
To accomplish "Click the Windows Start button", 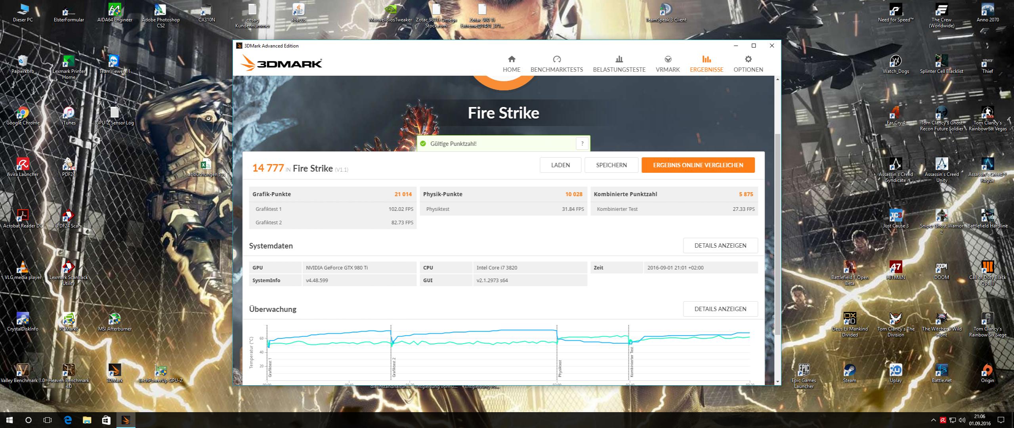I will [x=10, y=420].
